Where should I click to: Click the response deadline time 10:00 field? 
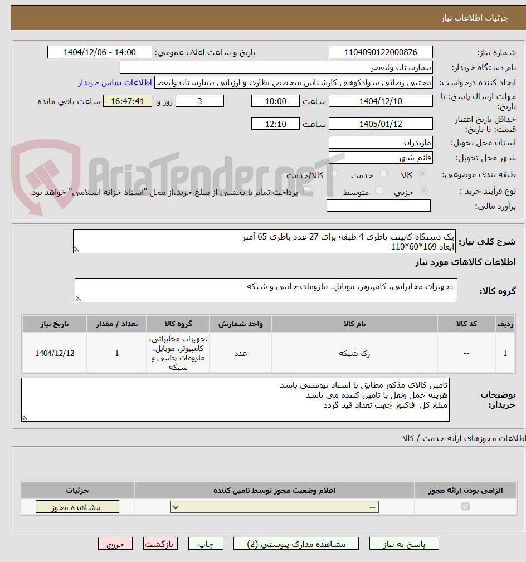(275, 101)
